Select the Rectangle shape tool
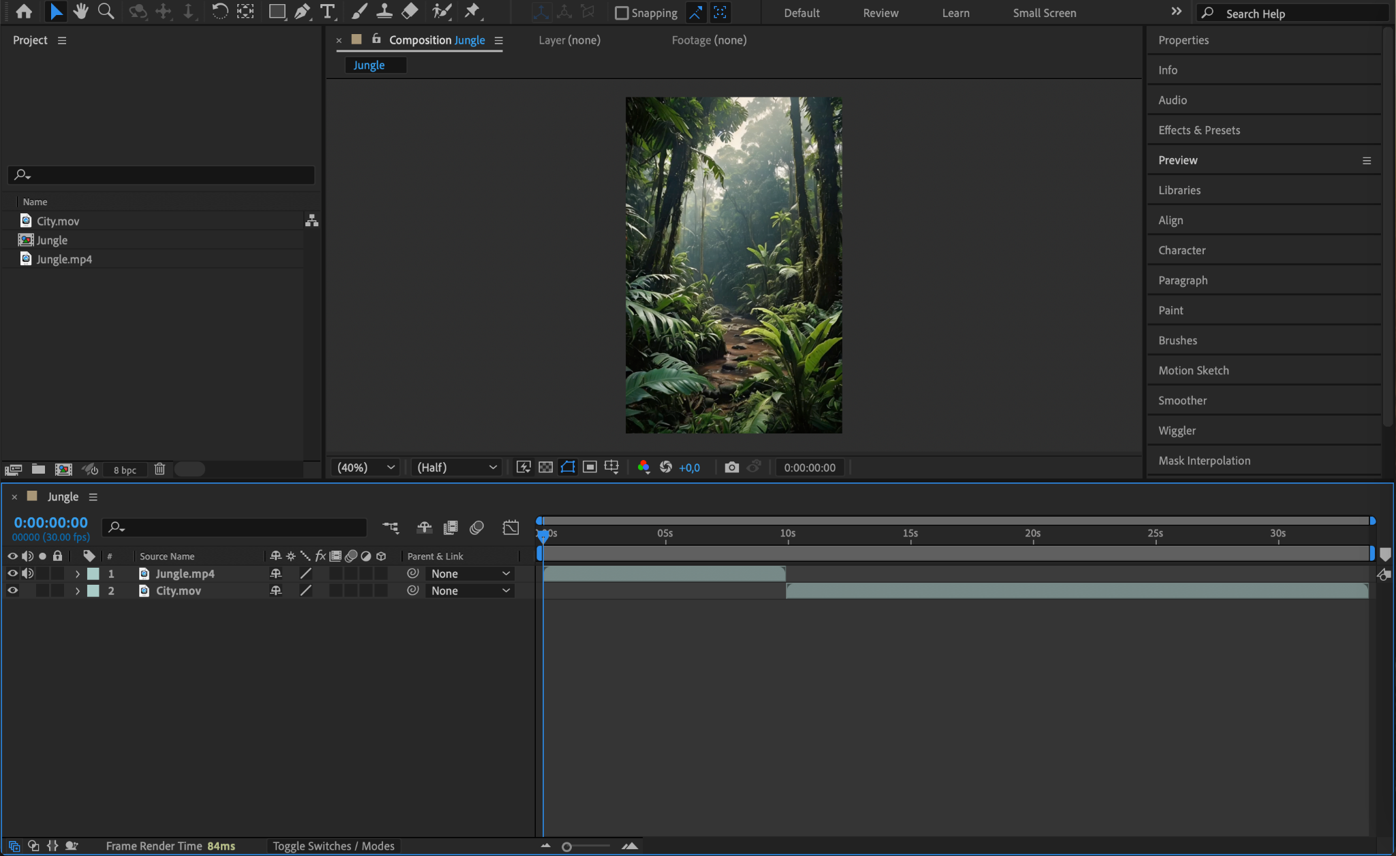 277,12
